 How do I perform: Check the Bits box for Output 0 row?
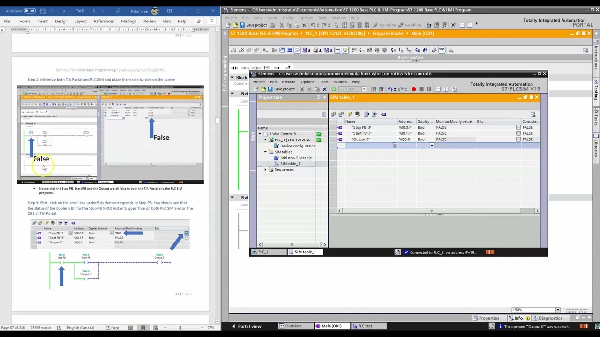pos(518,139)
